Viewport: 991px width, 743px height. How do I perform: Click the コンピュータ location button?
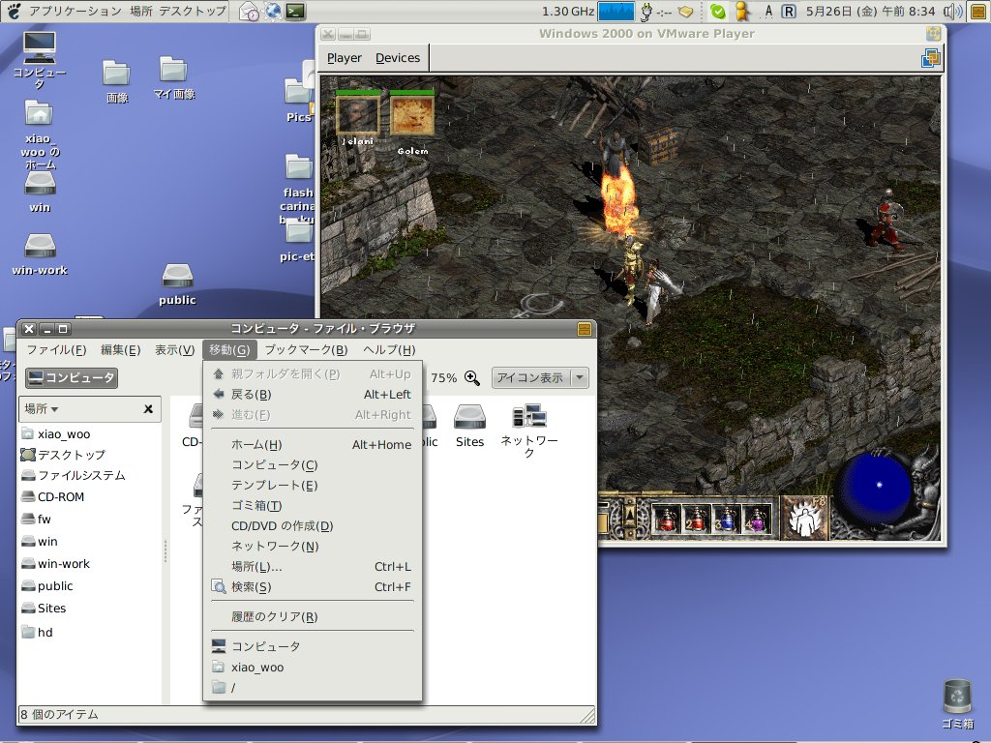72,378
